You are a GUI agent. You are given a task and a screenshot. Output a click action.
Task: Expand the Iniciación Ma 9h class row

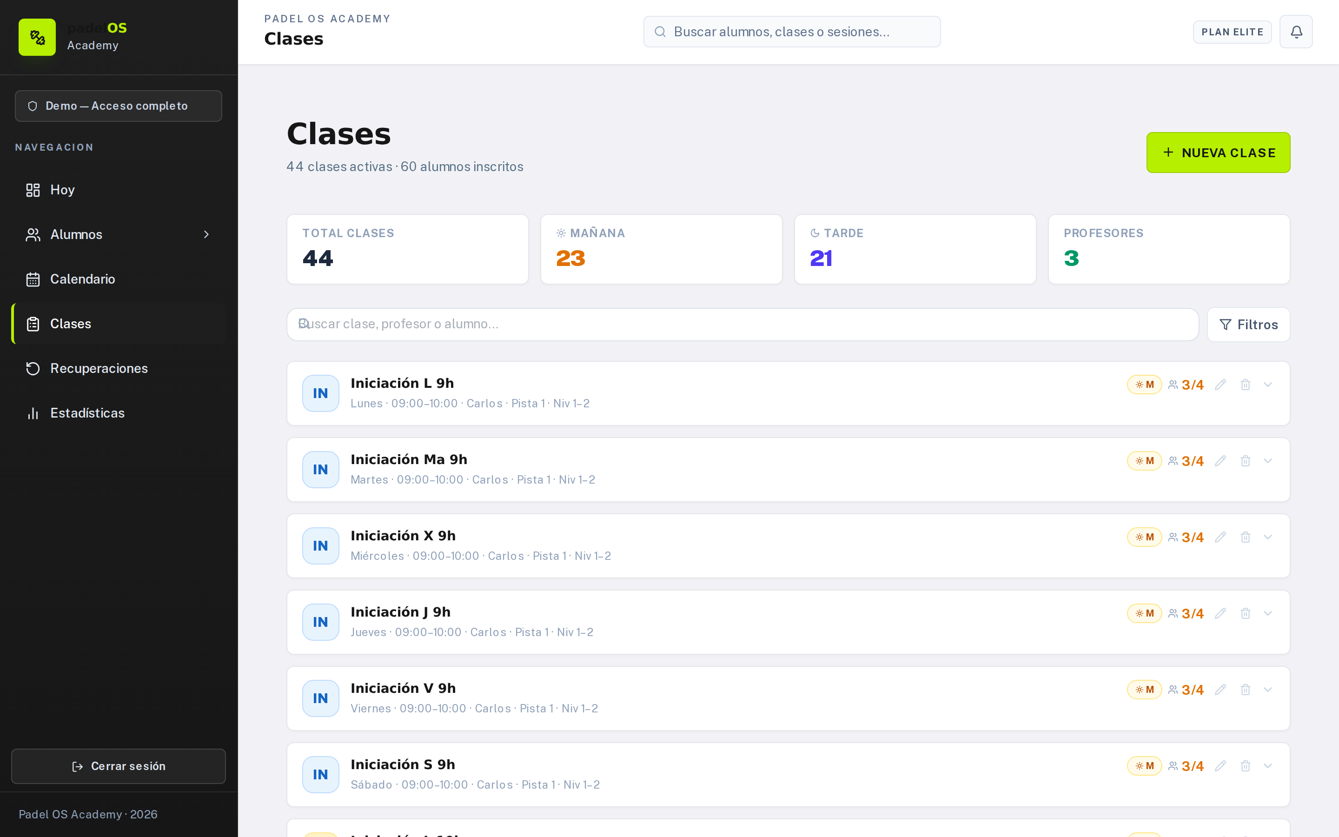click(1267, 461)
